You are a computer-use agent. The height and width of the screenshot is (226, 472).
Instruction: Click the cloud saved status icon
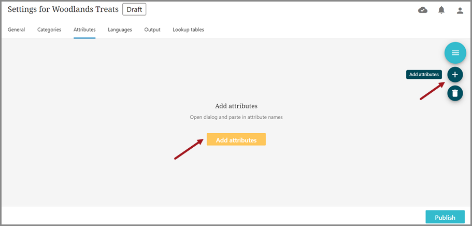pyautogui.click(x=423, y=10)
